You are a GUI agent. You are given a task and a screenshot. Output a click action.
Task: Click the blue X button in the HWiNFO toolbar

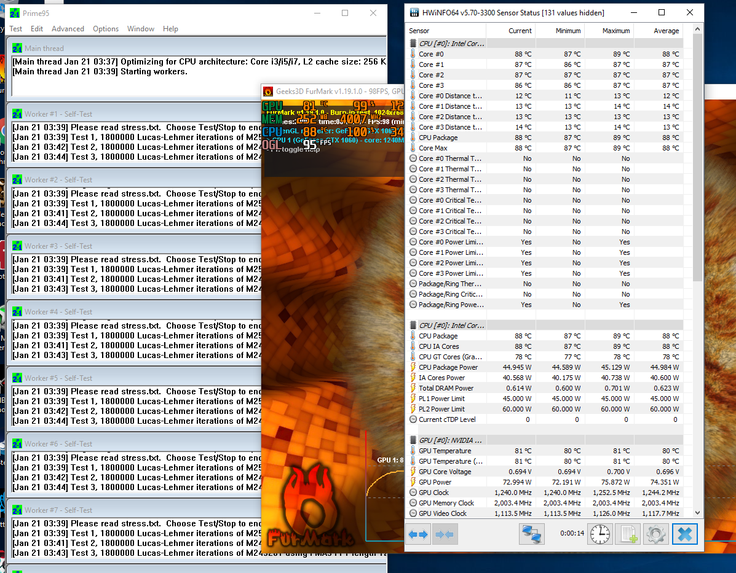click(x=685, y=534)
